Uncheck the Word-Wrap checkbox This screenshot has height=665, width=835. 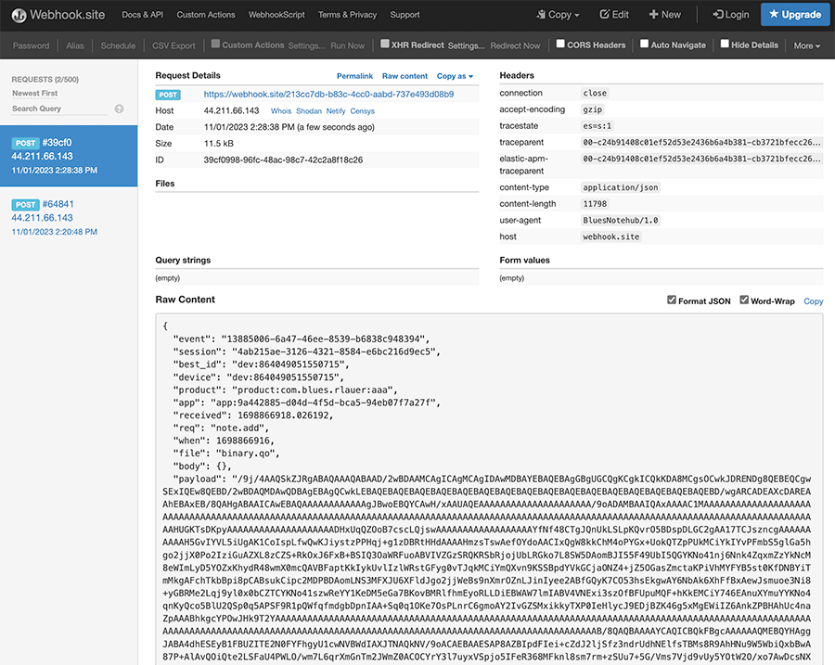[744, 301]
